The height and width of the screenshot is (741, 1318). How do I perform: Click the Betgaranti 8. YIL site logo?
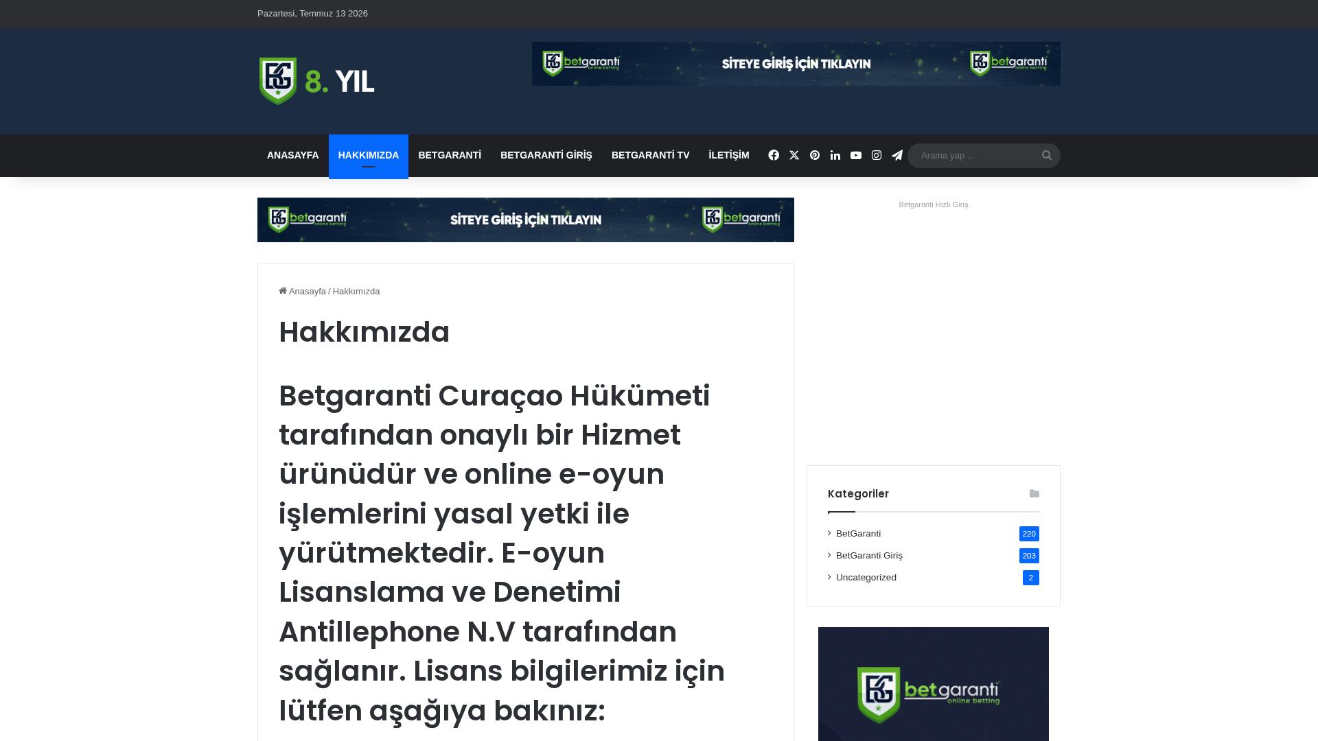(316, 81)
